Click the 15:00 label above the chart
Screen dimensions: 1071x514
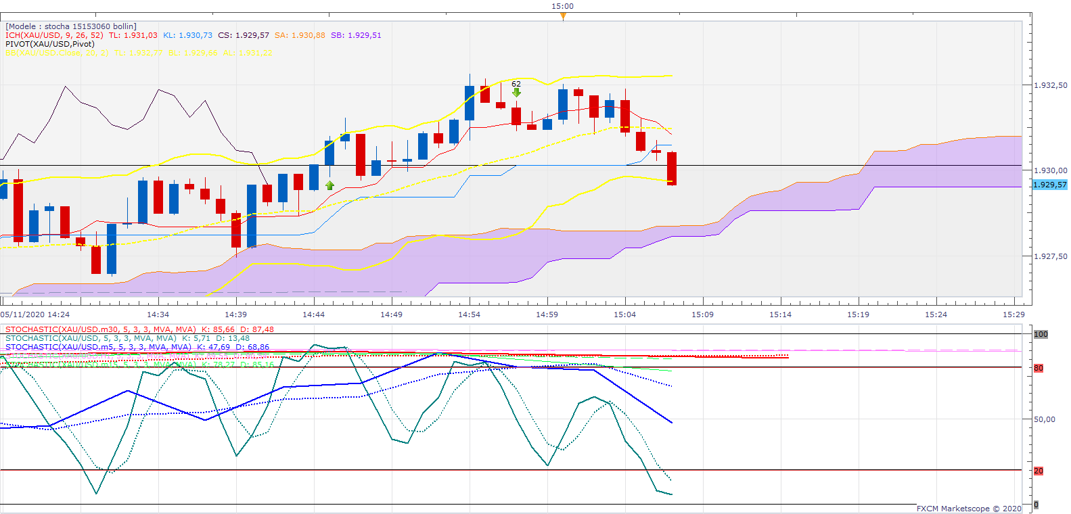563,6
